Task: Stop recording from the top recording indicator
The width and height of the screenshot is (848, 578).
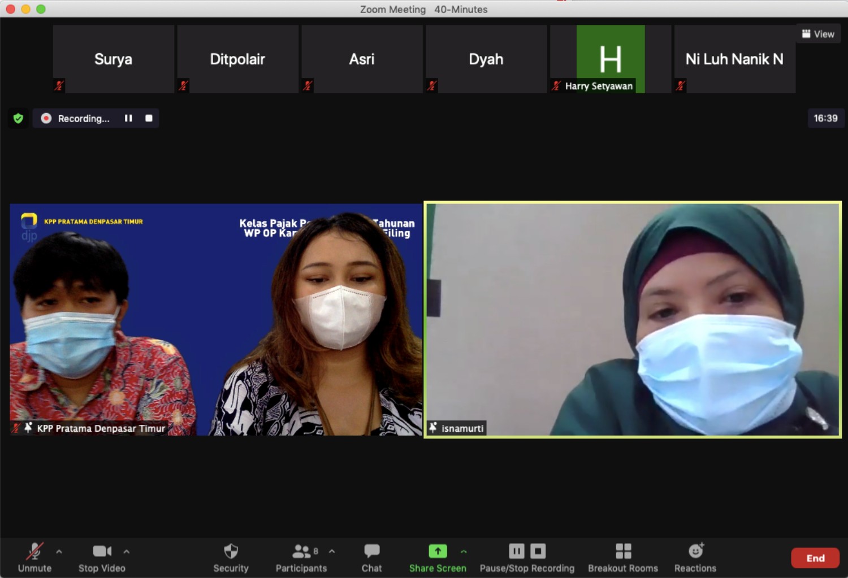Action: 149,118
